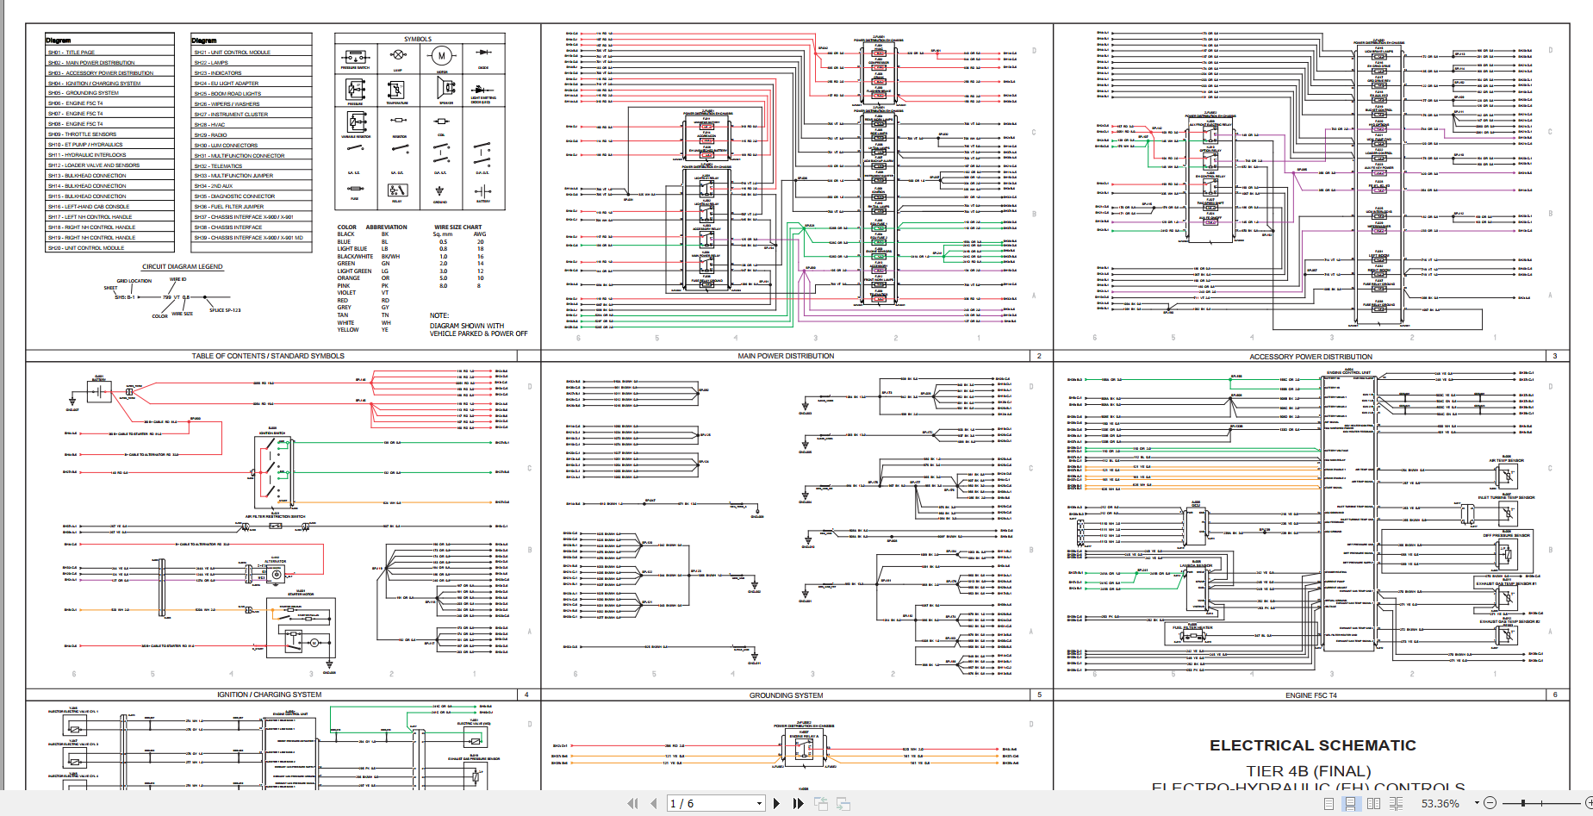Click the next view icon
The image size is (1593, 816).
(843, 803)
